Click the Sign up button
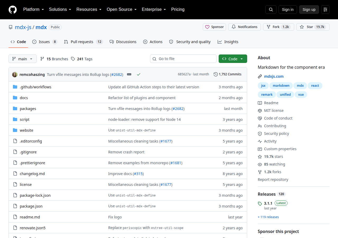Viewport: 338px width, 238px height. 309,10
